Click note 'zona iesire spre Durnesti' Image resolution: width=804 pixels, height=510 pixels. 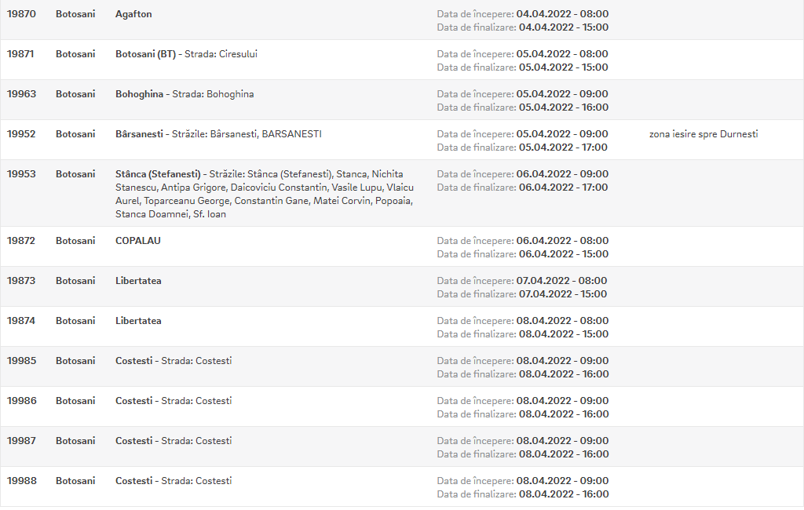[x=703, y=134]
